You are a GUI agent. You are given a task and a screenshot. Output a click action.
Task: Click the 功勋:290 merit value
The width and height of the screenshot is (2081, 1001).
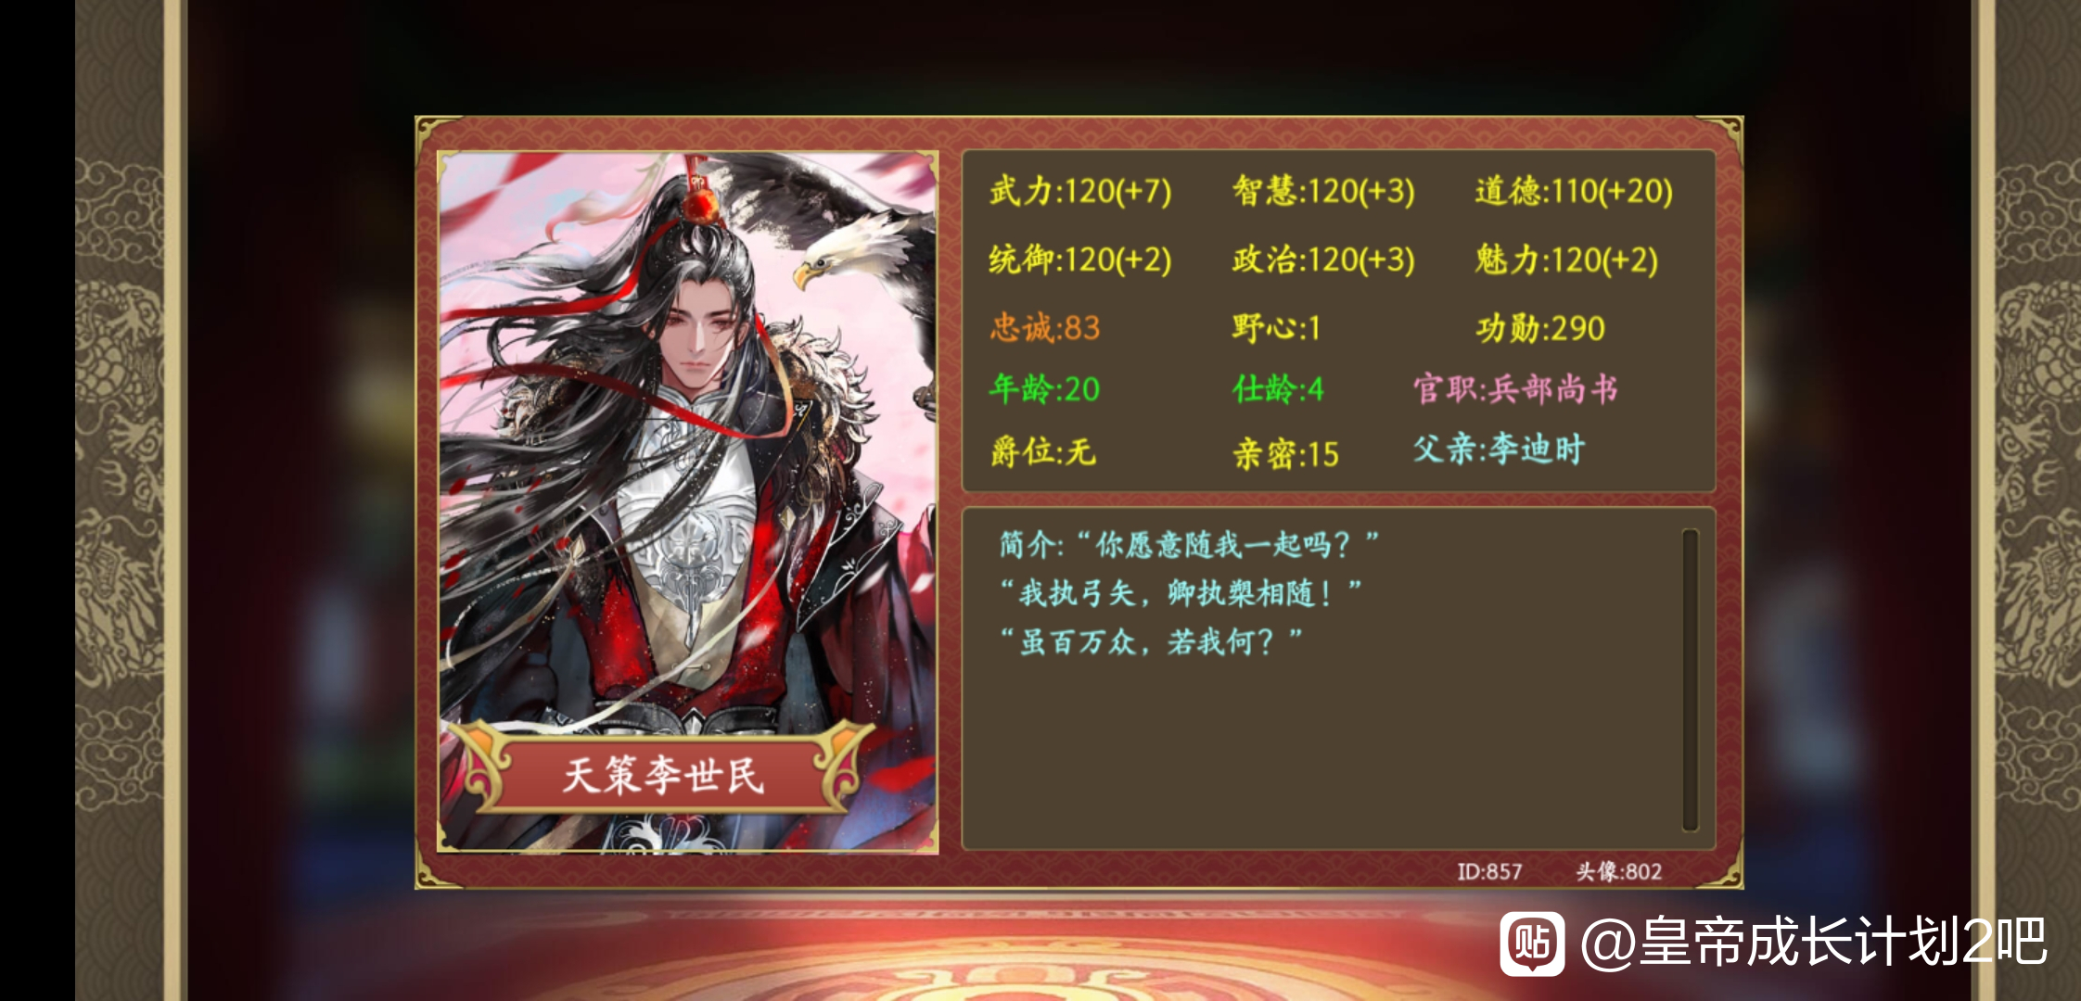pos(1539,327)
